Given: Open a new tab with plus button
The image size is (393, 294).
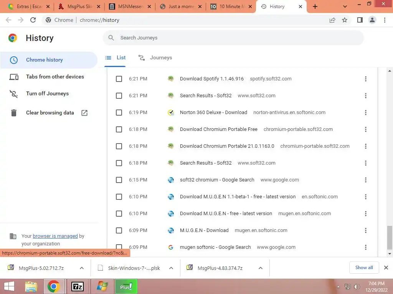Looking at the screenshot, I should click(315, 7).
